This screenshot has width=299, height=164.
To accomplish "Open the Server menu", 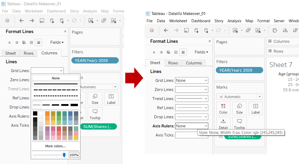I will tap(279, 21).
